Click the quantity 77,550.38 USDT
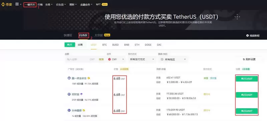 pos(175,93)
